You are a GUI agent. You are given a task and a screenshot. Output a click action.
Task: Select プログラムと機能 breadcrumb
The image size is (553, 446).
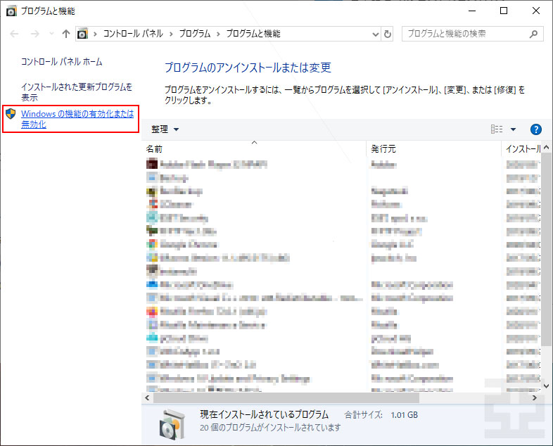click(253, 34)
